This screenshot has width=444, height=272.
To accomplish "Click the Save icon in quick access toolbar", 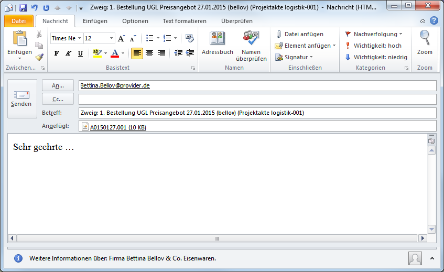I will click(23, 8).
